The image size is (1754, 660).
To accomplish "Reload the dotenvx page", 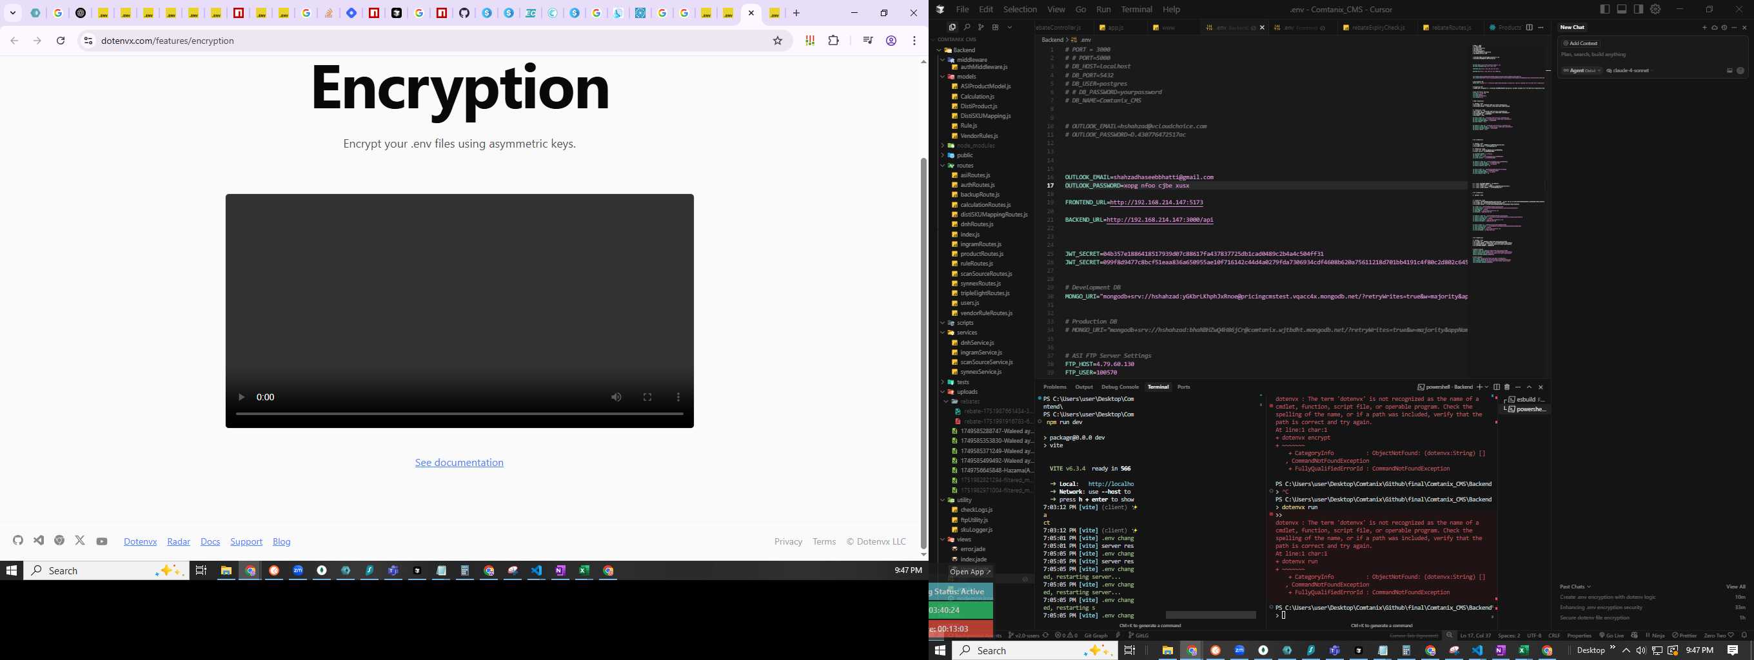I will click(61, 41).
